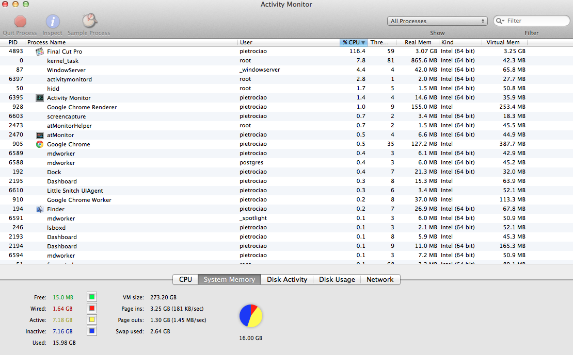Click the 15.98 GB Used value
Viewport: 573px width, 355px height.
tap(65, 343)
